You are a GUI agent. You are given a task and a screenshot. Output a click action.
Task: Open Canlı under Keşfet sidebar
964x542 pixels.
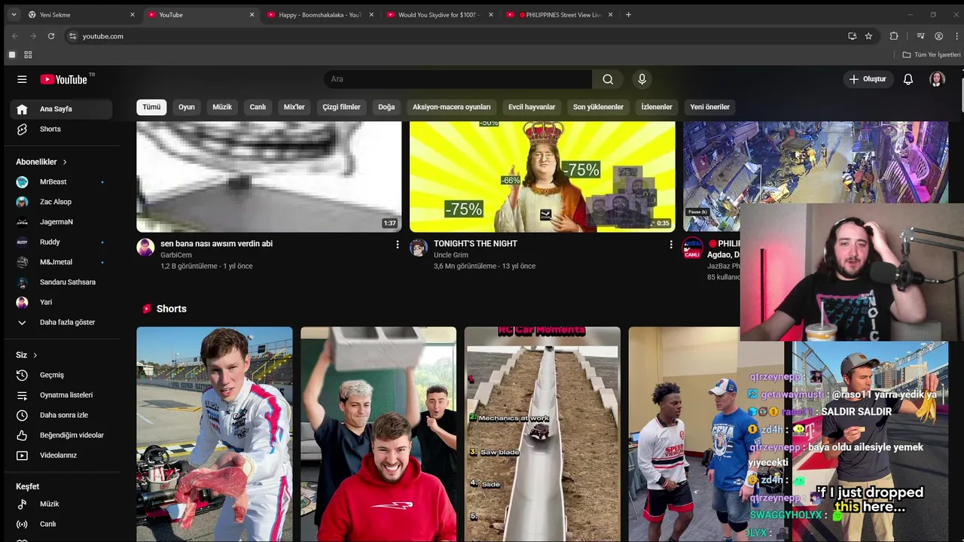62,524
